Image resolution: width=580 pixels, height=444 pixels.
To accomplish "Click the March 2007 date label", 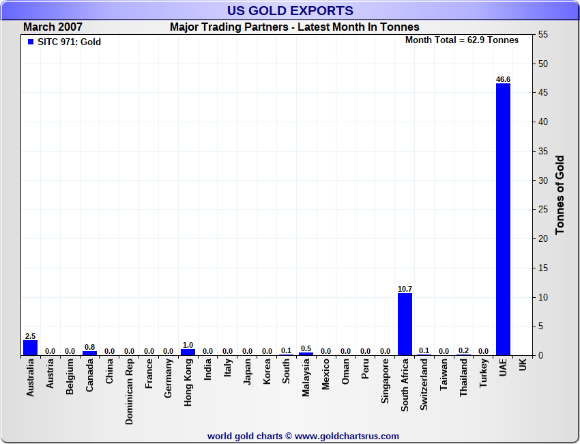I will (x=53, y=27).
